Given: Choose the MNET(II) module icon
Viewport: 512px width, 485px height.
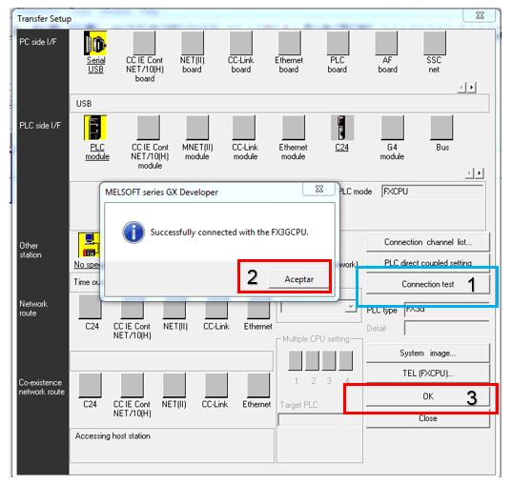Looking at the screenshot, I should coord(197,128).
